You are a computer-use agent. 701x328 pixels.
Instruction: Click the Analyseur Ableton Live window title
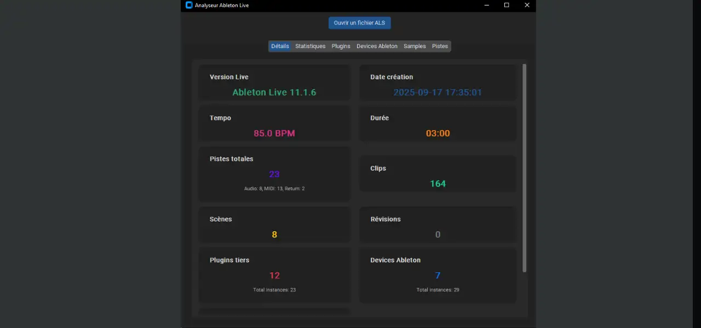(x=222, y=5)
